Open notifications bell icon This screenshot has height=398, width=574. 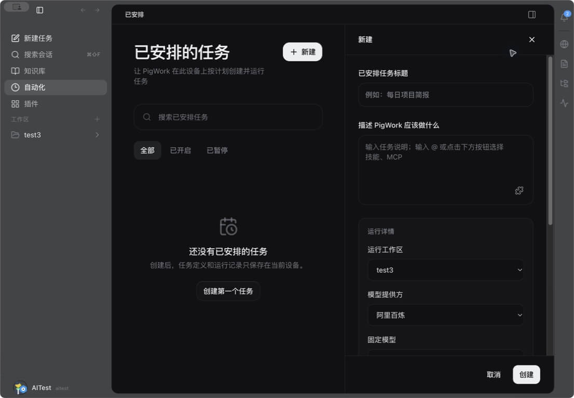coord(565,17)
